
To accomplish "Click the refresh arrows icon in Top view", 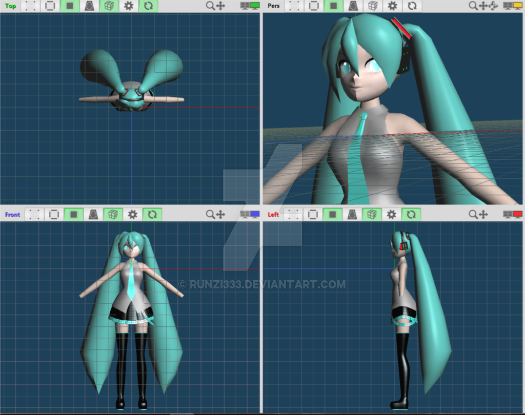I will tap(148, 6).
